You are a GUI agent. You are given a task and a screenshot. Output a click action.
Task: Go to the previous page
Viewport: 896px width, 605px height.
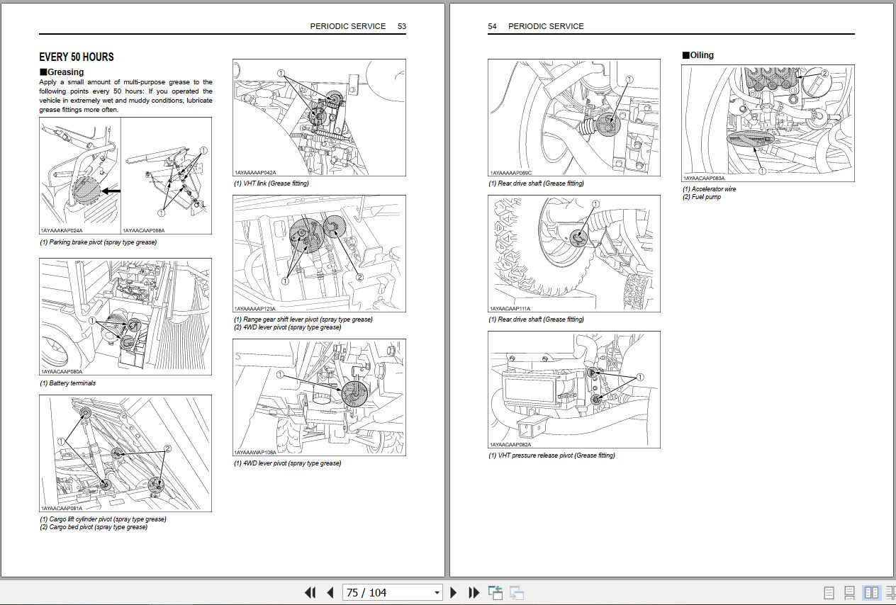pos(330,592)
